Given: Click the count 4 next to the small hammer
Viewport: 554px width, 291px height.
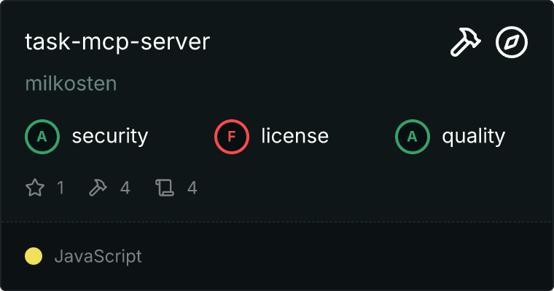Looking at the screenshot, I should (125, 188).
